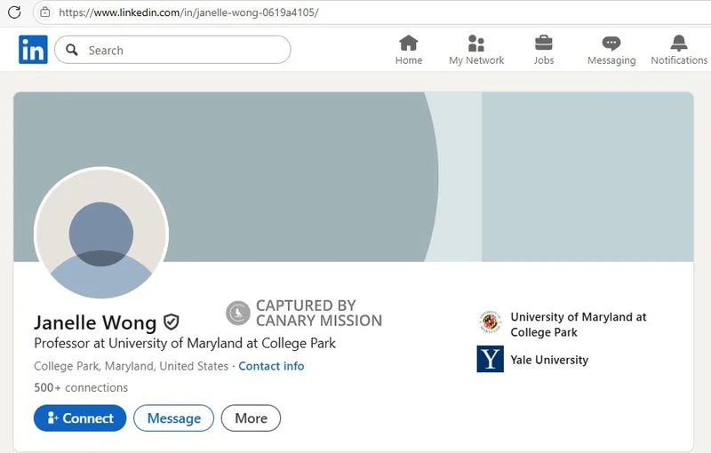Open the Yale University link
This screenshot has width=711, height=453.
tap(549, 360)
